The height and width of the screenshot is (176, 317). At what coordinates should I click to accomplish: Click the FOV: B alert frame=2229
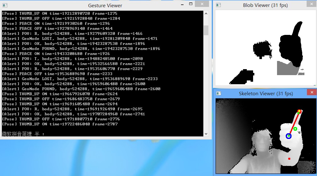72,69
